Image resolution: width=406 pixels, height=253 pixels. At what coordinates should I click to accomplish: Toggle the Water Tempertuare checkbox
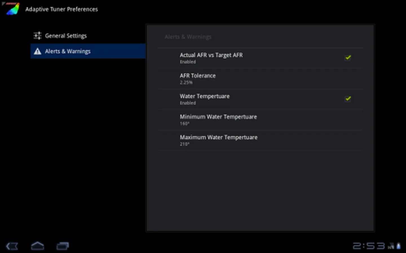[x=348, y=99]
